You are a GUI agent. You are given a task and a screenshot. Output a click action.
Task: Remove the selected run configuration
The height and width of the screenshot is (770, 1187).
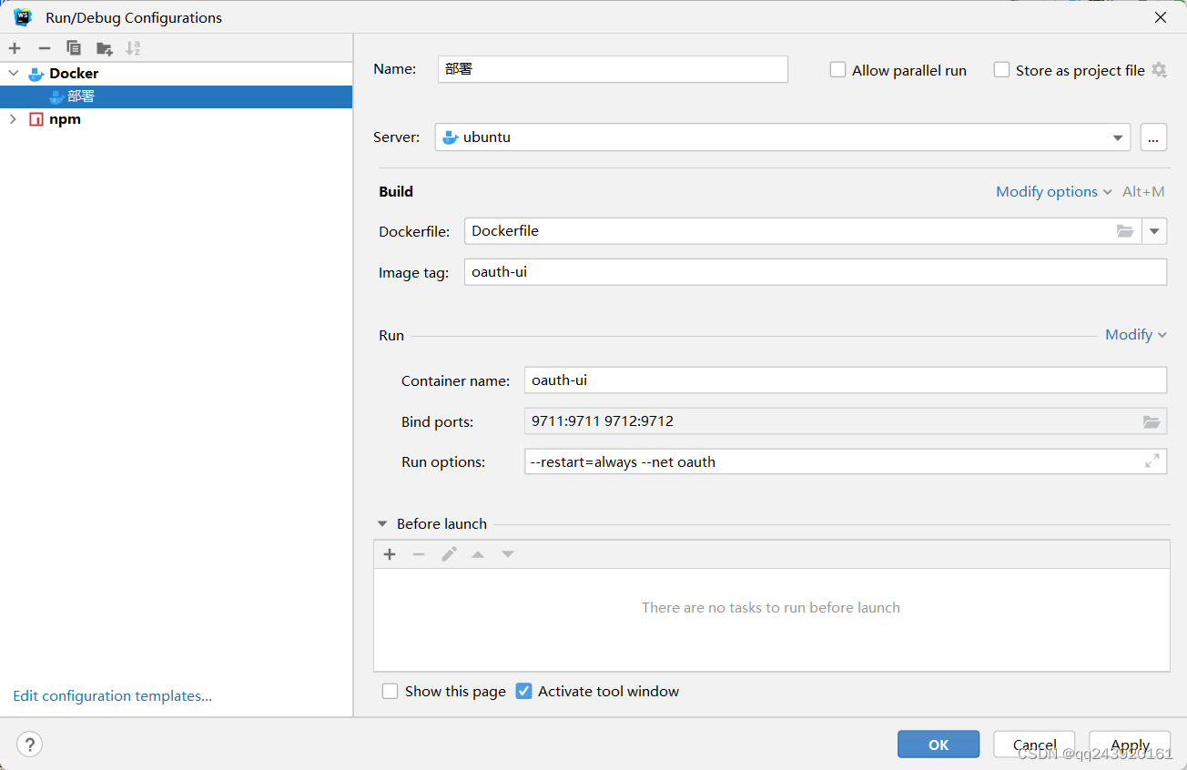pos(43,47)
